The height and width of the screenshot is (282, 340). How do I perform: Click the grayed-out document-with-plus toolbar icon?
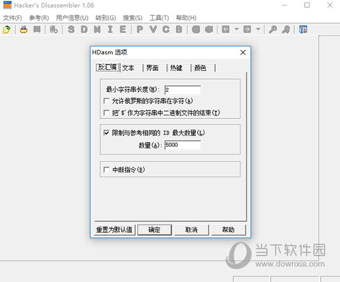pos(54,29)
